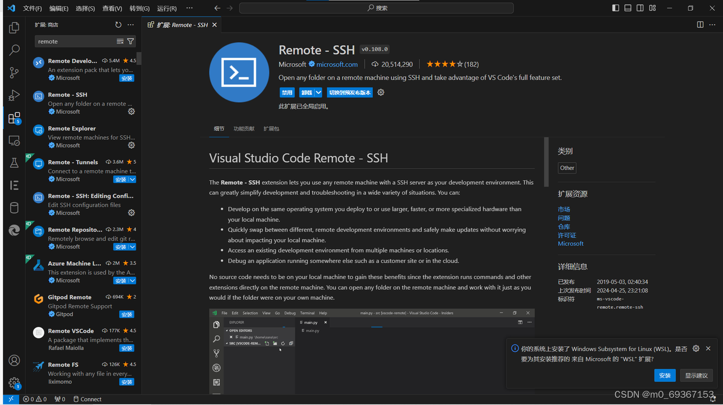Open the 编辑(E) menu
Image resolution: width=723 pixels, height=405 pixels.
pyautogui.click(x=59, y=8)
